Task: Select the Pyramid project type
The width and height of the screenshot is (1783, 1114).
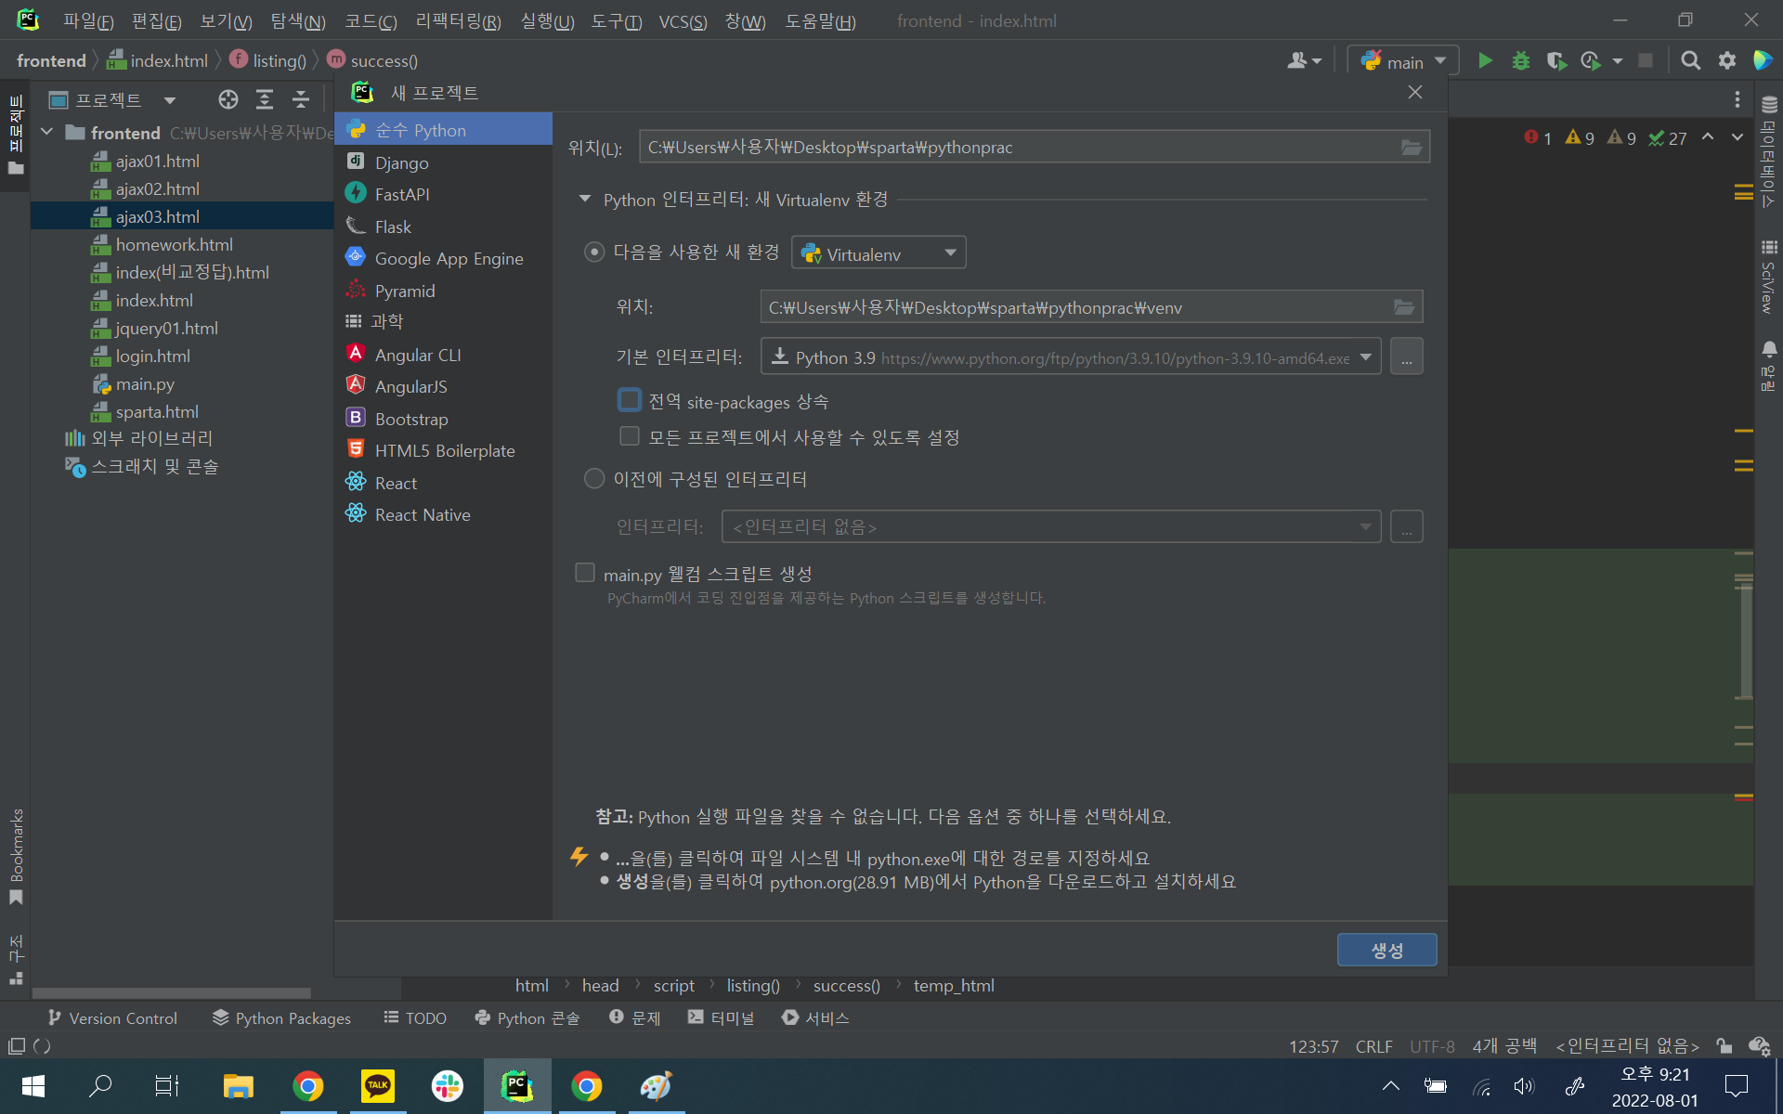Action: coord(444,291)
